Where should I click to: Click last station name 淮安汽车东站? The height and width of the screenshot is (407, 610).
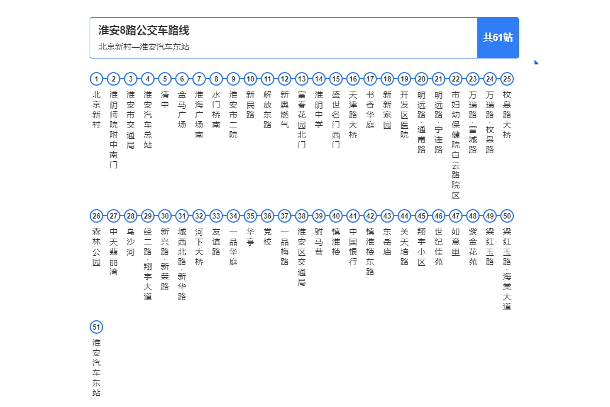(97, 368)
